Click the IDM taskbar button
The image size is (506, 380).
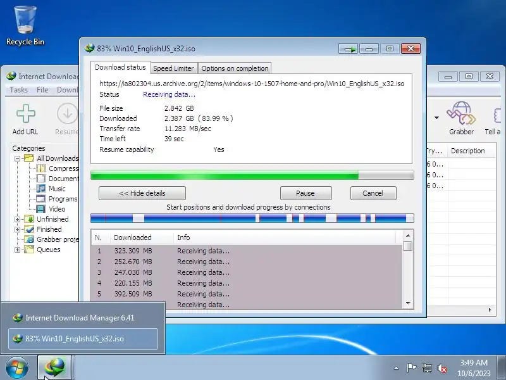click(x=55, y=367)
